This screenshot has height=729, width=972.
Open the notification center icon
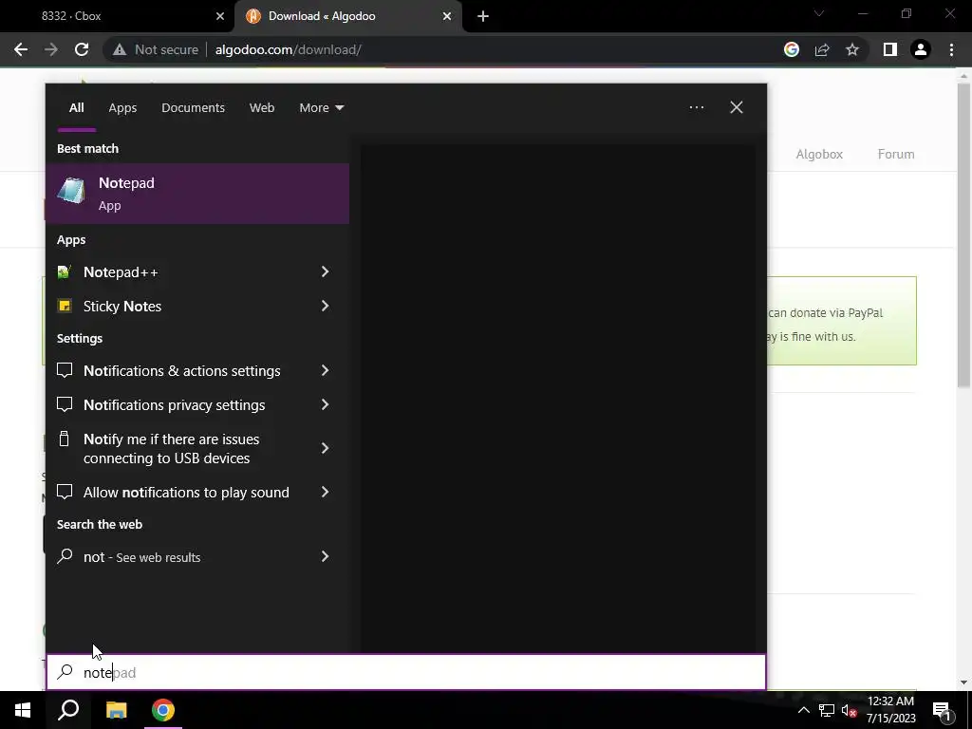tap(942, 710)
